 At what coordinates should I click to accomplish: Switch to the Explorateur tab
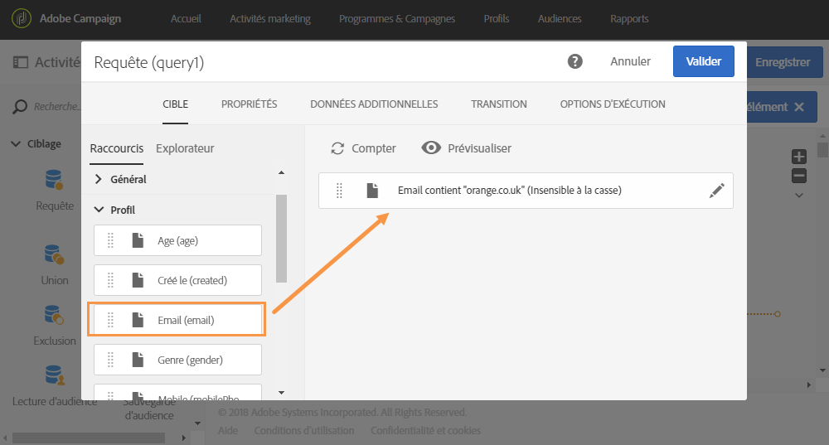[185, 148]
